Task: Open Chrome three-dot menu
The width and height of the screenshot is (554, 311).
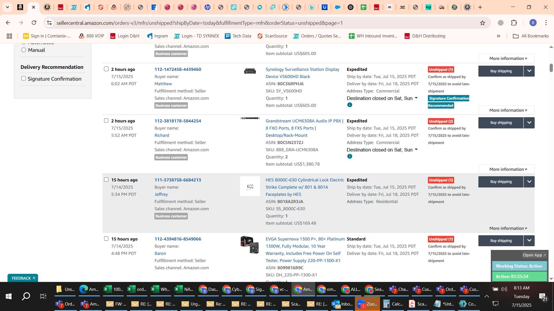Action: pyautogui.click(x=546, y=23)
